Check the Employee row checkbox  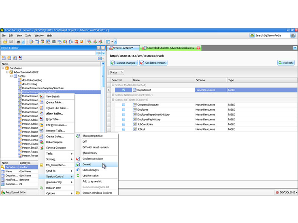coord(123,109)
